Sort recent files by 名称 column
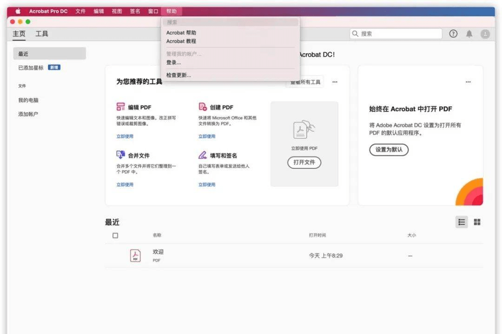This screenshot has width=502, height=334. coord(157,235)
